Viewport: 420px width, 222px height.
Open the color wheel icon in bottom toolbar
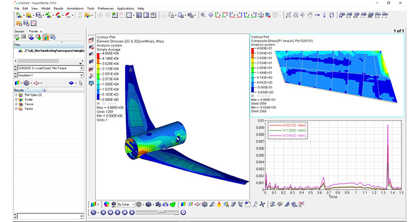106,205
